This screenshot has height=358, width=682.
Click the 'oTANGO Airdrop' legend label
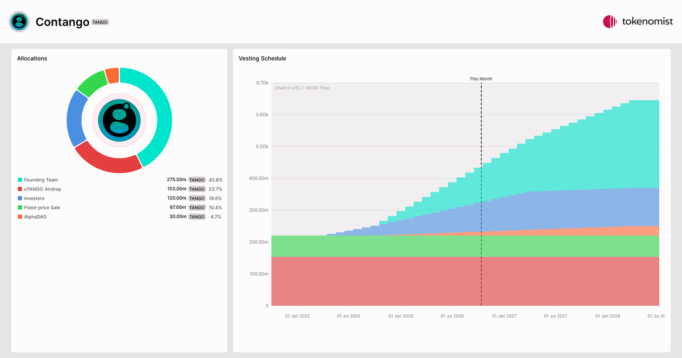pyautogui.click(x=43, y=189)
